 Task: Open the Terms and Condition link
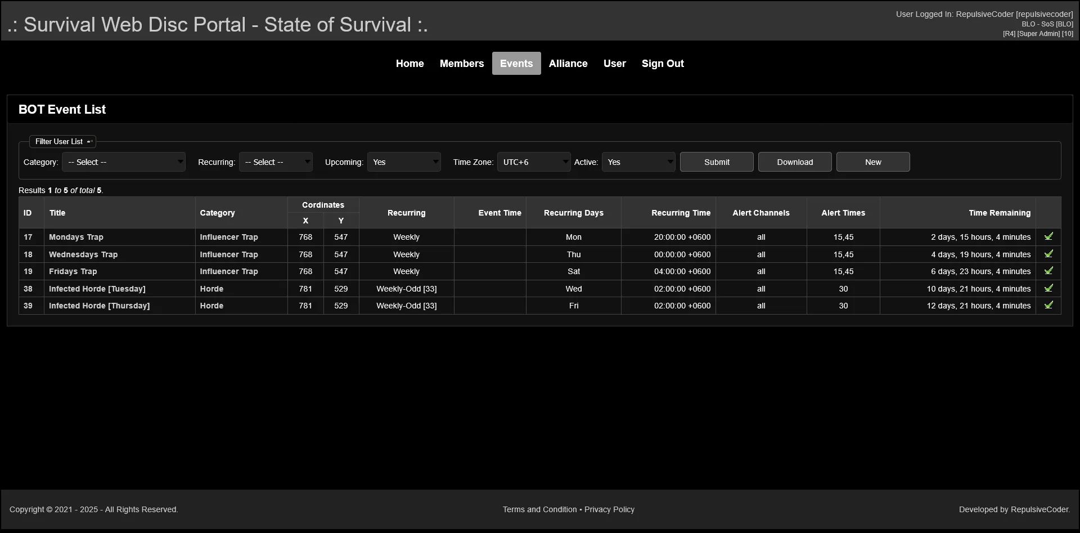[x=539, y=509]
